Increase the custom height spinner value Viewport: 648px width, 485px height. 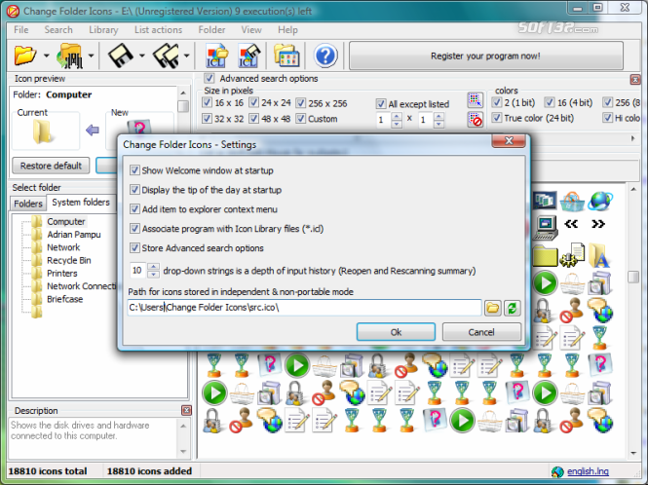coord(438,117)
